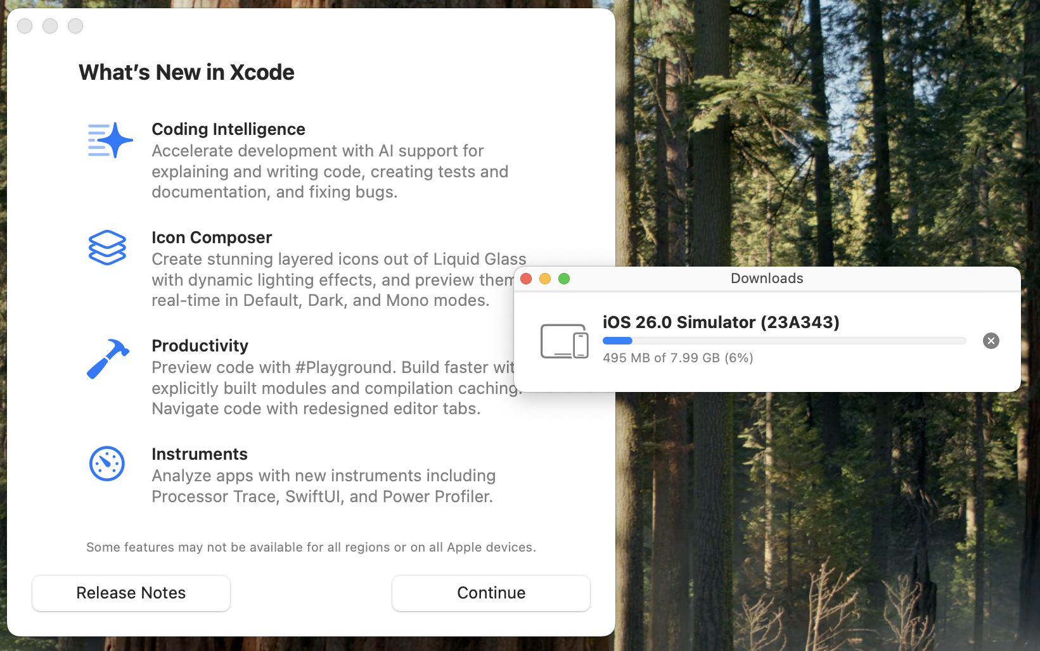The width and height of the screenshot is (1040, 651).
Task: Open the Release Notes
Action: (x=131, y=593)
